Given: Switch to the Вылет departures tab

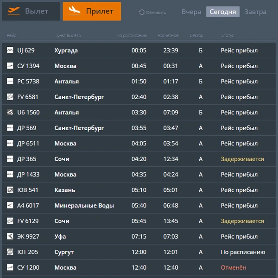Looking at the screenshot, I should click(x=31, y=11).
